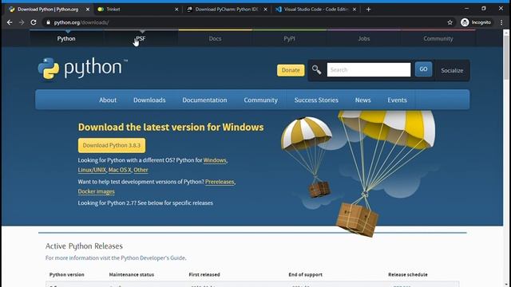
Task: Click the First released column header
Action: (204, 274)
